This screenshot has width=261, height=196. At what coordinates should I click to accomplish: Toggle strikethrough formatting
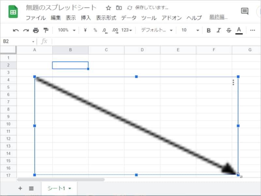(229, 30)
